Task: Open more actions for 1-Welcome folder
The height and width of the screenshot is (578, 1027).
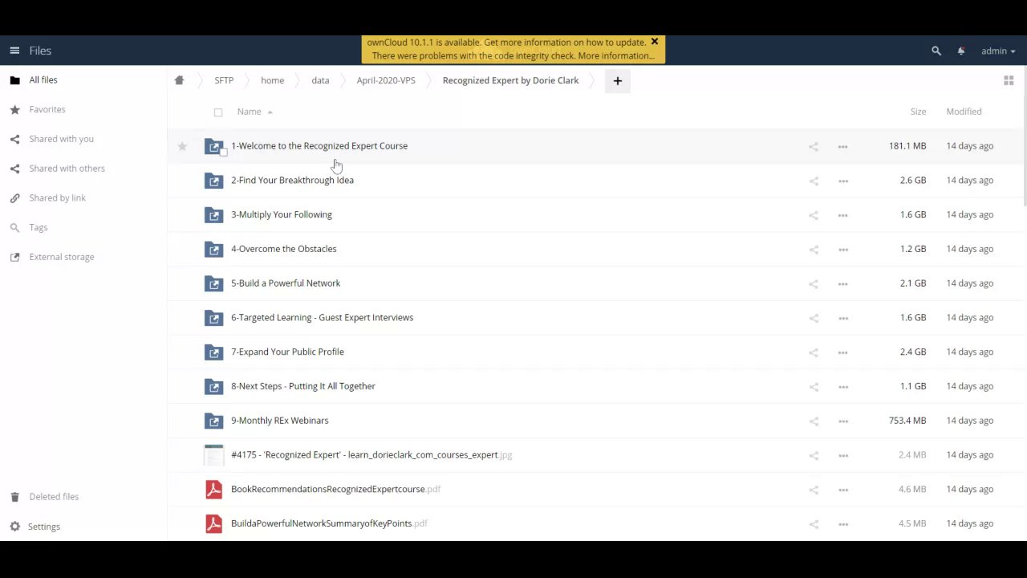Action: point(842,146)
